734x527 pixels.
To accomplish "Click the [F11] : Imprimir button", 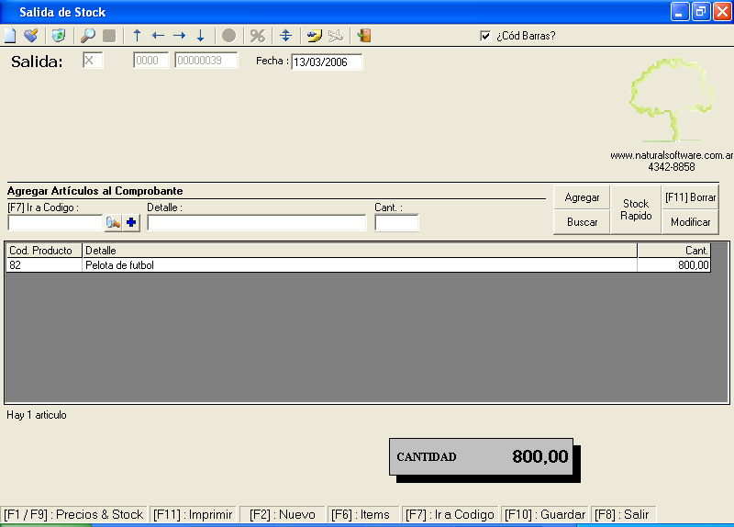I will pos(193,514).
